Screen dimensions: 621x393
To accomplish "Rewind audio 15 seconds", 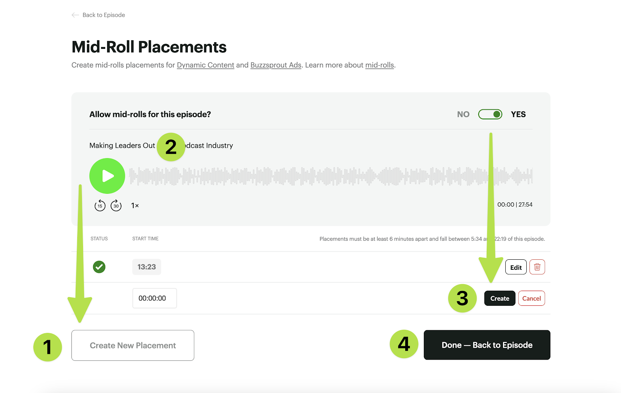I will click(100, 205).
